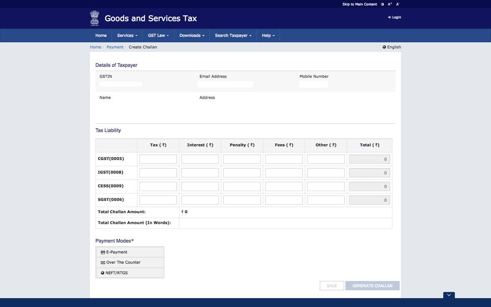Click the red asterisk beside Payment Modes
Image resolution: width=491 pixels, height=307 pixels.
click(132, 239)
